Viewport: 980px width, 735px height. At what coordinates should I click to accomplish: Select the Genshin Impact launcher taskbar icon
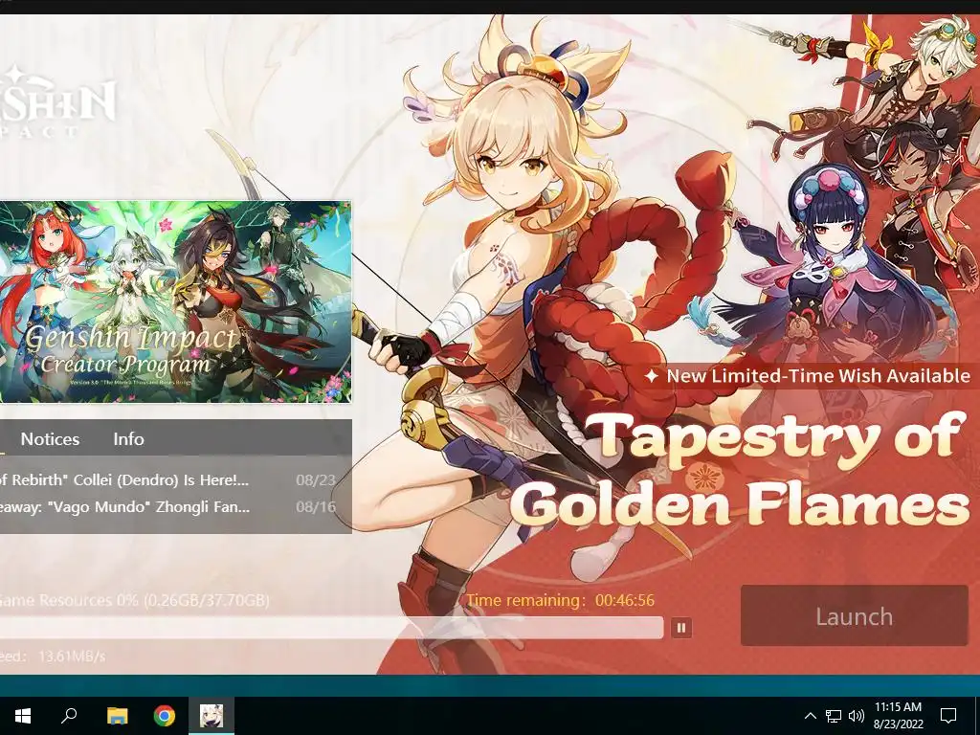pyautogui.click(x=212, y=716)
